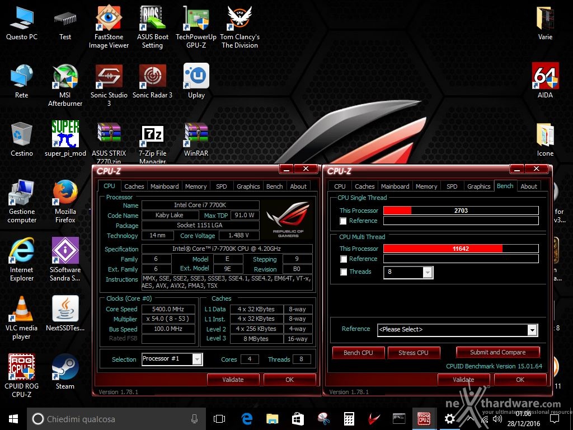Image resolution: width=573 pixels, height=430 pixels.
Task: Launch super_pi_mod application icon
Action: 65,139
